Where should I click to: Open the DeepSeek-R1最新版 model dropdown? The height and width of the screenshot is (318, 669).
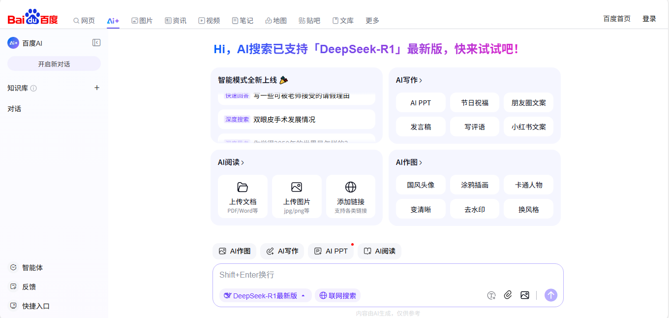coord(265,295)
